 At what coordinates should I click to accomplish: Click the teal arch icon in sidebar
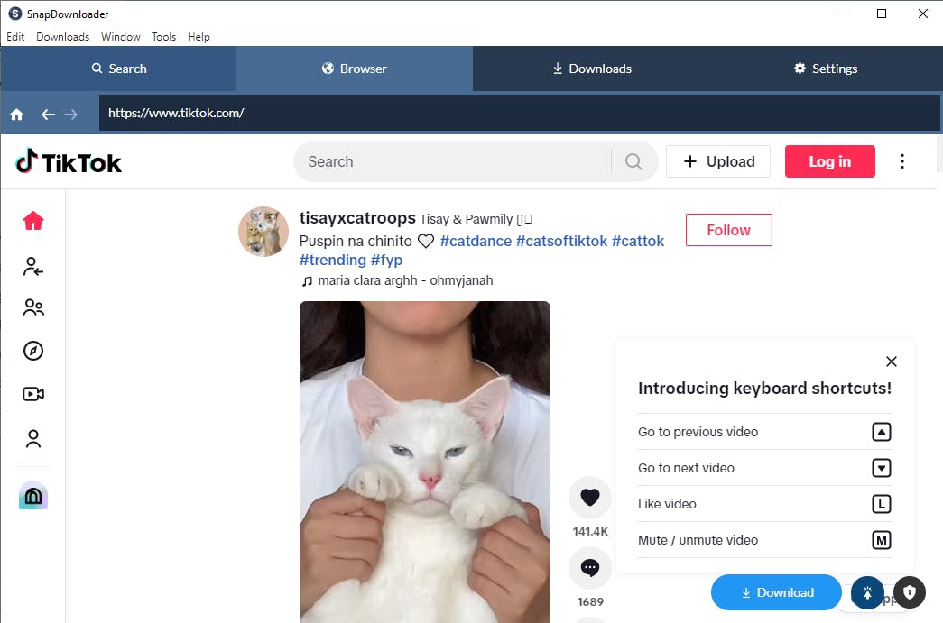33,496
